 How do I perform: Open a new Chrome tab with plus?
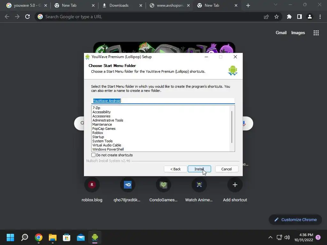pyautogui.click(x=248, y=5)
